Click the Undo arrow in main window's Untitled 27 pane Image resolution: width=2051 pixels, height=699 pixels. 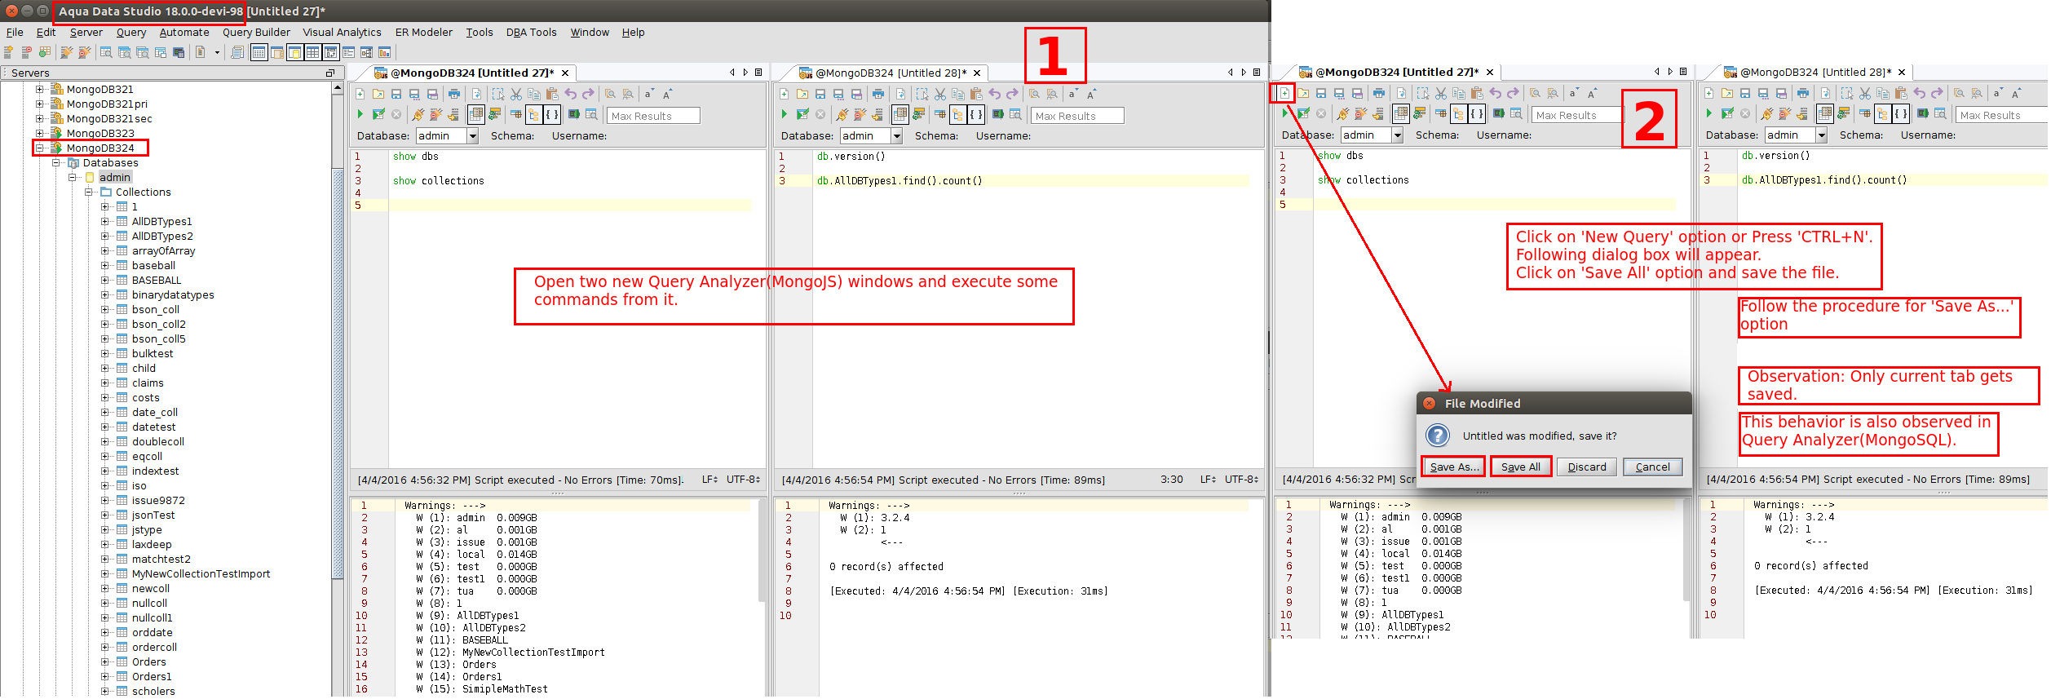pos(571,94)
